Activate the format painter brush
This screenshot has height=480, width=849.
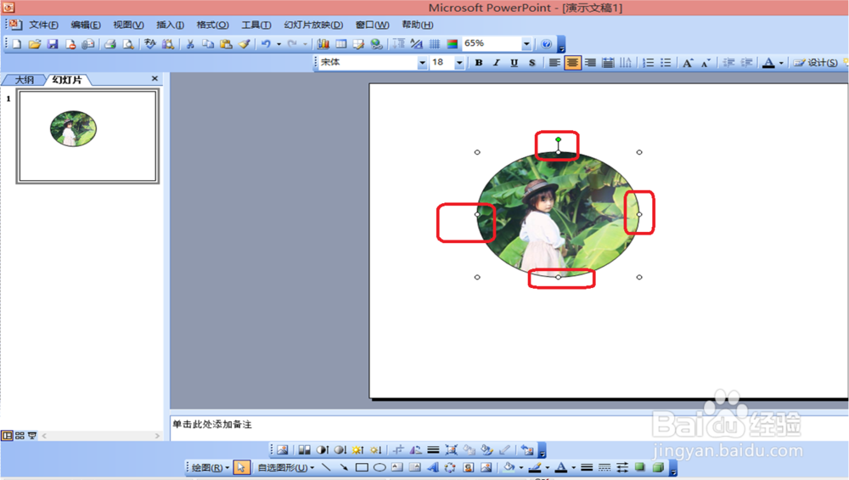tap(245, 44)
